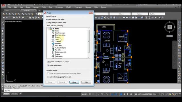This screenshot has height=102, width=182.
Task: Select 'View items you can purge' radio
Action: (x=47, y=20)
